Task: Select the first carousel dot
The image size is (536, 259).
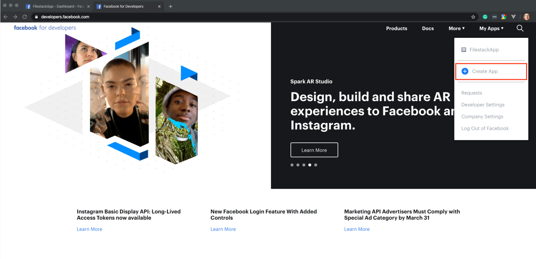Action: pyautogui.click(x=292, y=165)
